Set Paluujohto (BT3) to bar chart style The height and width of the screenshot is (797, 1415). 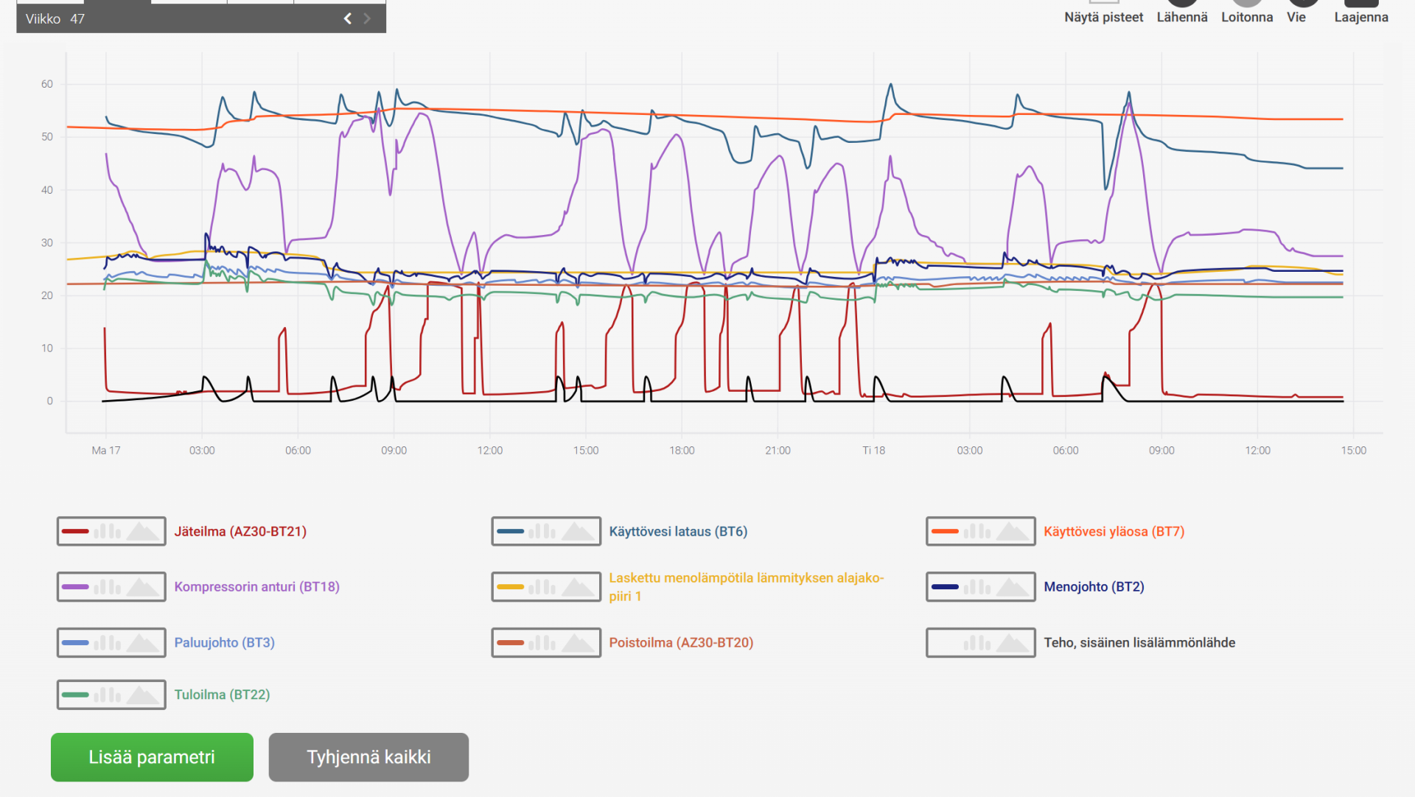[x=108, y=642]
